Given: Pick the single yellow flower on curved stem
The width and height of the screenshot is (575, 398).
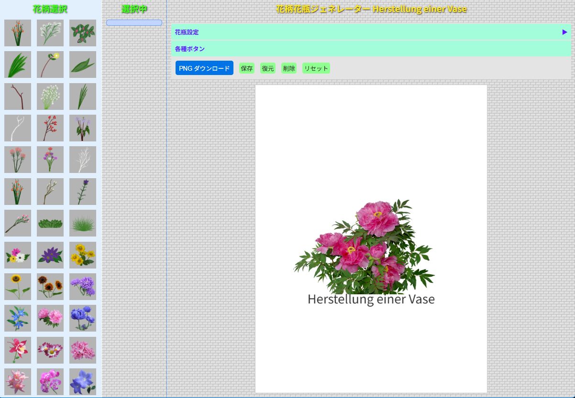Looking at the screenshot, I should 50,65.
